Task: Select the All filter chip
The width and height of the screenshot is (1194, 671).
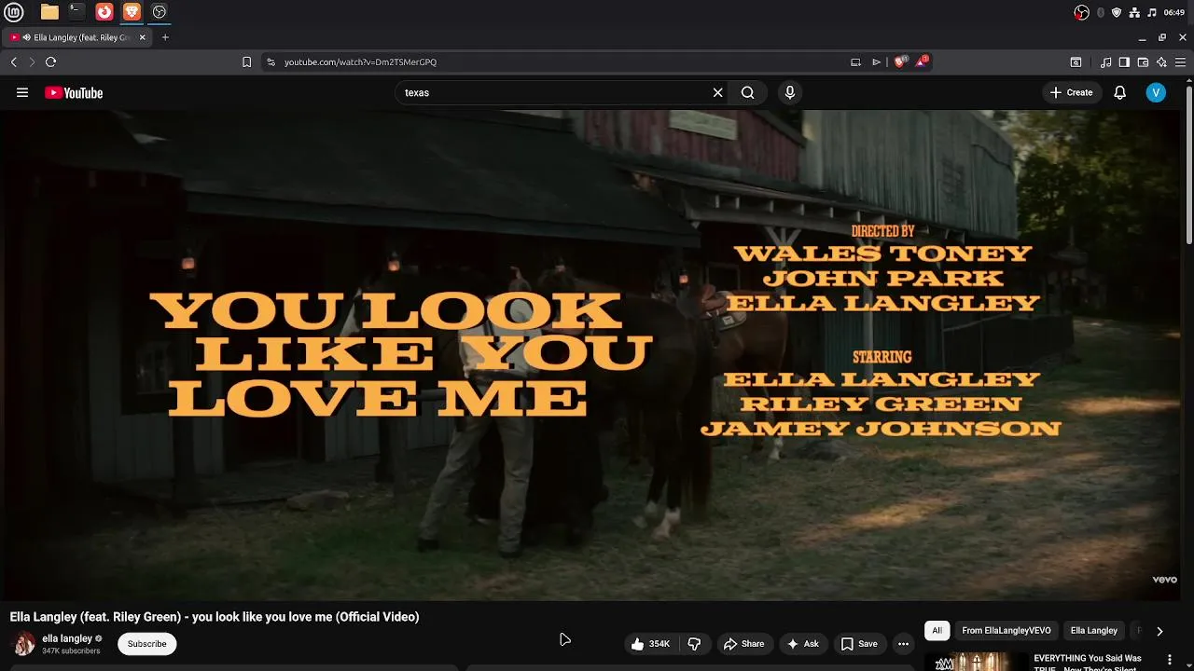Action: pos(937,630)
